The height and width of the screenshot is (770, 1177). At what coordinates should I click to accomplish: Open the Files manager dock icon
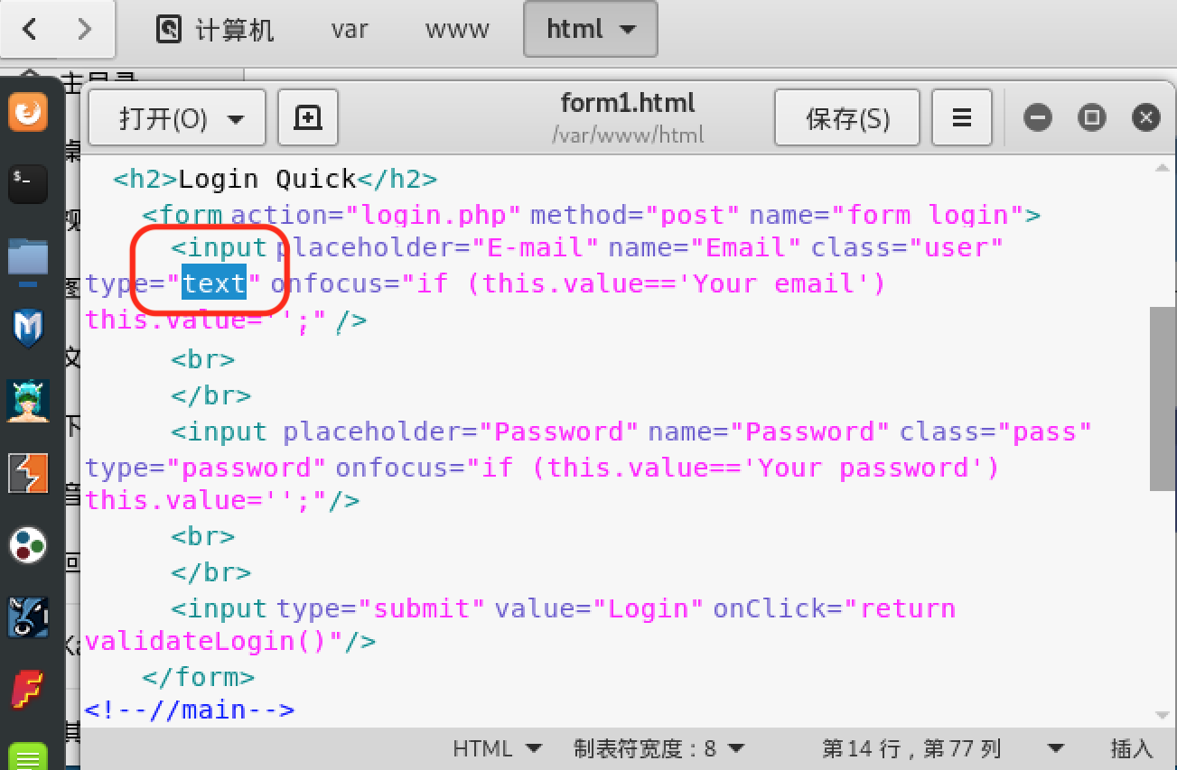[28, 256]
